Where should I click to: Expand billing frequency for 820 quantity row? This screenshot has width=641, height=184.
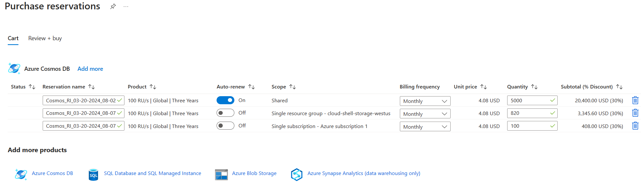[x=425, y=114]
